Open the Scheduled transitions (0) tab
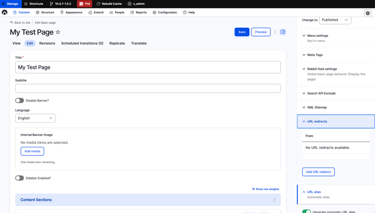375x213 pixels. (x=82, y=43)
